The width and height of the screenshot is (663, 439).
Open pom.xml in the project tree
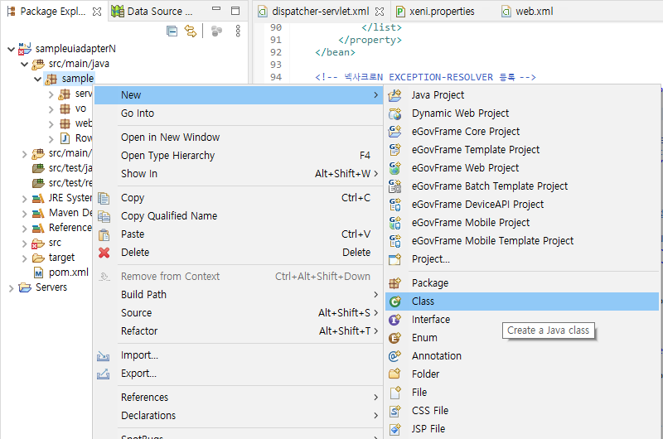point(68,273)
